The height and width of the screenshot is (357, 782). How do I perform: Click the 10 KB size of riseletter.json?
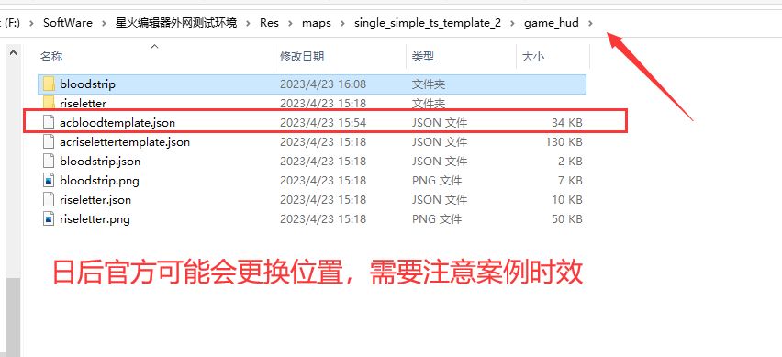point(566,200)
